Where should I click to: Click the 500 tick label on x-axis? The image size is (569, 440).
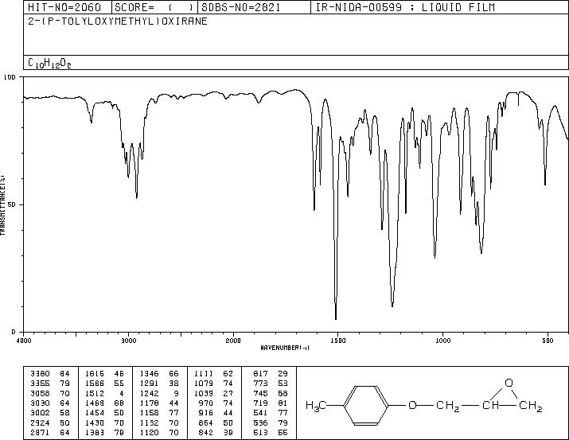(x=548, y=341)
